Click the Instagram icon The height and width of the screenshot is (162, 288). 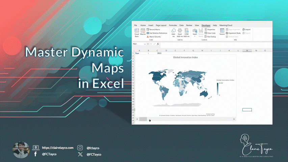(x=80, y=148)
